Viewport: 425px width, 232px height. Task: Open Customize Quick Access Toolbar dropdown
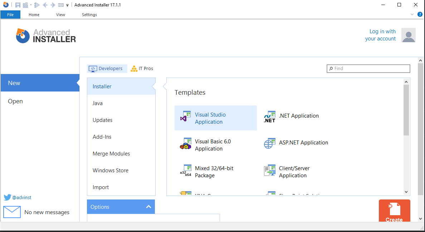68,5
